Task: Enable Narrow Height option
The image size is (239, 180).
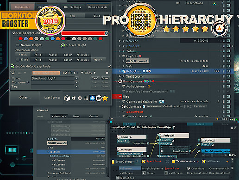Action: 18,45
